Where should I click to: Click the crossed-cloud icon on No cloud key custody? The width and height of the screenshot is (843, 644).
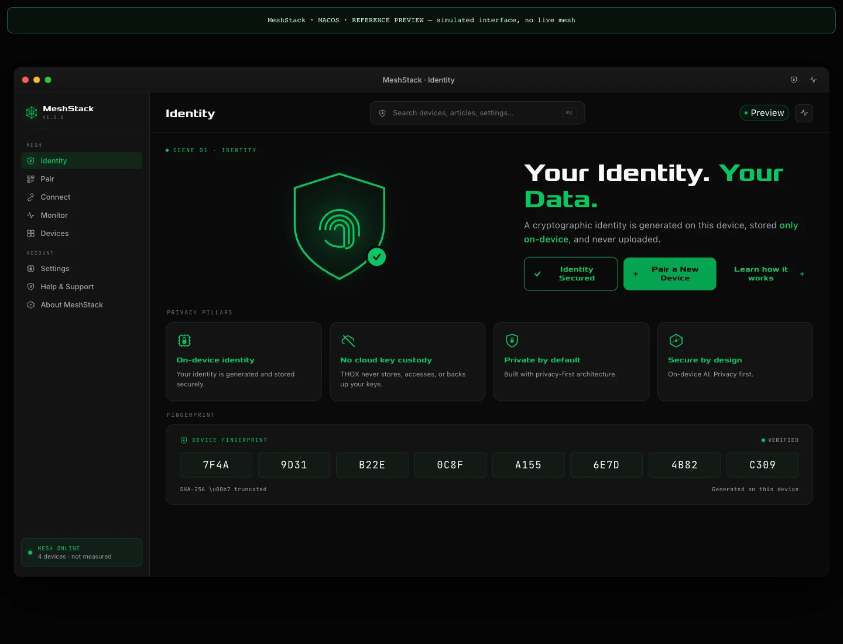tap(348, 341)
